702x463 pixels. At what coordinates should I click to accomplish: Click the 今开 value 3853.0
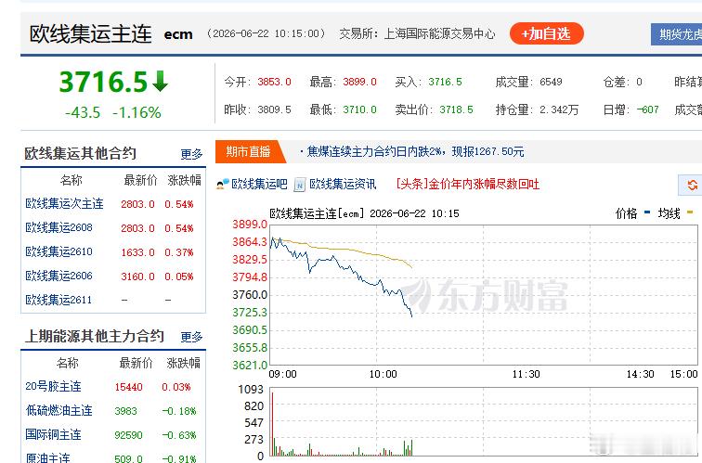[x=274, y=82]
